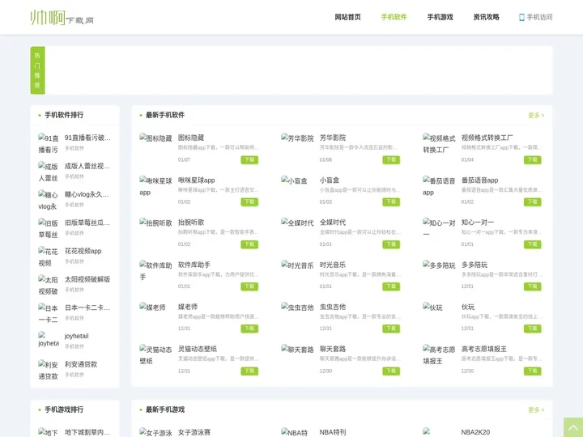The height and width of the screenshot is (437, 583).
Task: Click 下载 button for 视频格式转换工厂
Action: [533, 159]
